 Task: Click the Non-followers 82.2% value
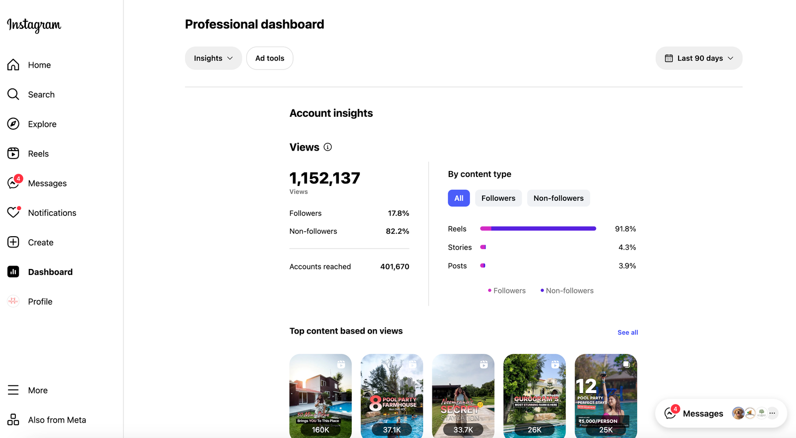398,231
